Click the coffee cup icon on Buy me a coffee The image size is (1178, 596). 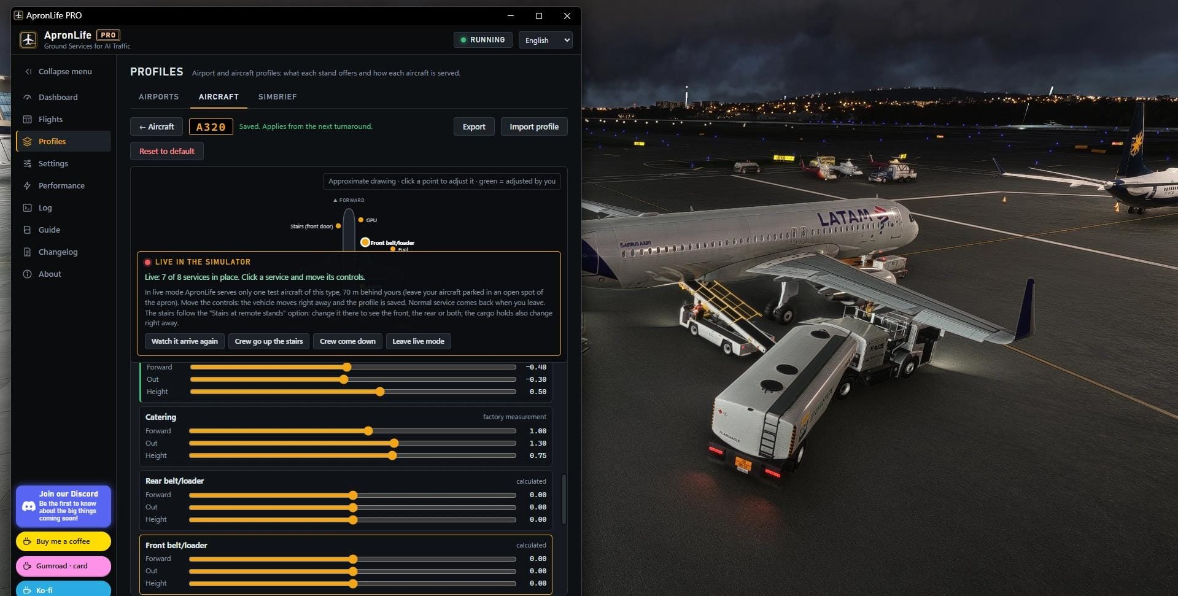[x=27, y=541]
